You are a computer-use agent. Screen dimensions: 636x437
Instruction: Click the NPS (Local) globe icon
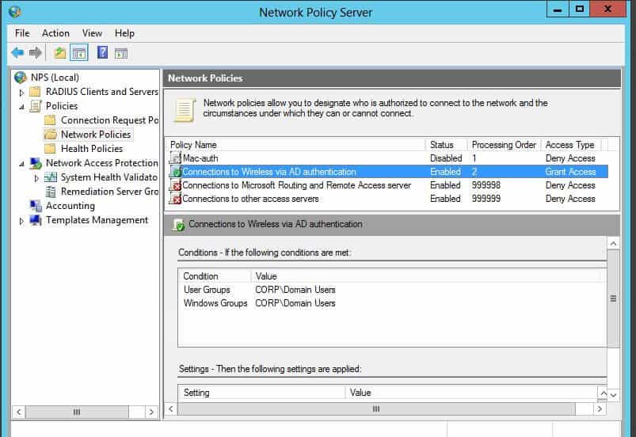(21, 77)
